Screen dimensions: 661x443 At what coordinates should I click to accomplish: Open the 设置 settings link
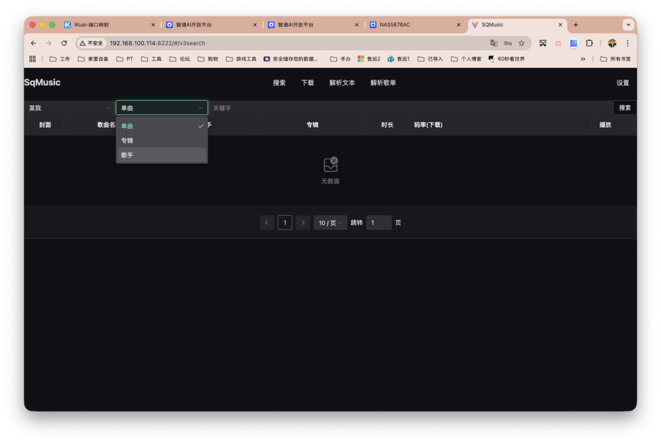point(622,82)
